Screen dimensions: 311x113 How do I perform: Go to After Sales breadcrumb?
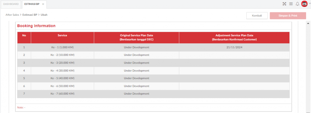click(12, 15)
